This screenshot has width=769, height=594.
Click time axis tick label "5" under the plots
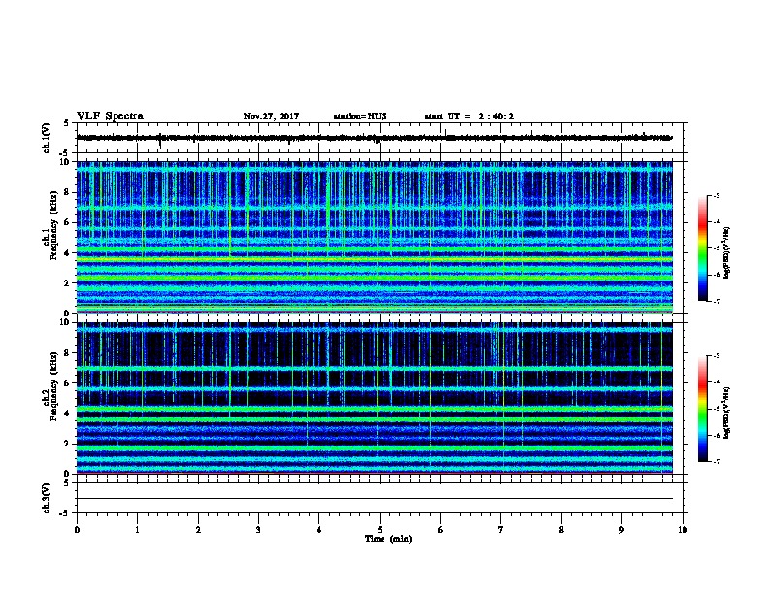pos(380,530)
